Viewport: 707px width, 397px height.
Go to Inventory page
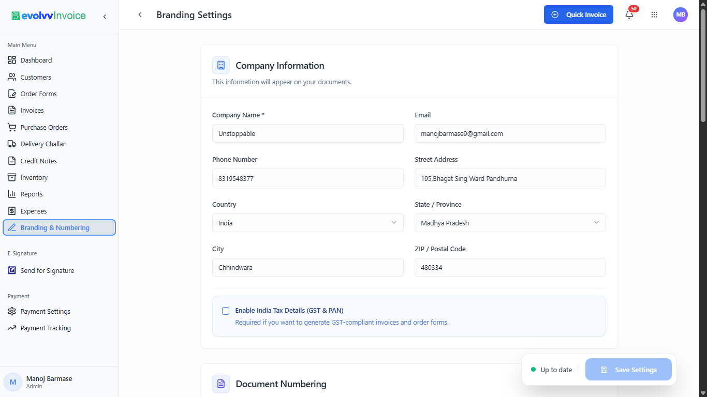pos(59,177)
